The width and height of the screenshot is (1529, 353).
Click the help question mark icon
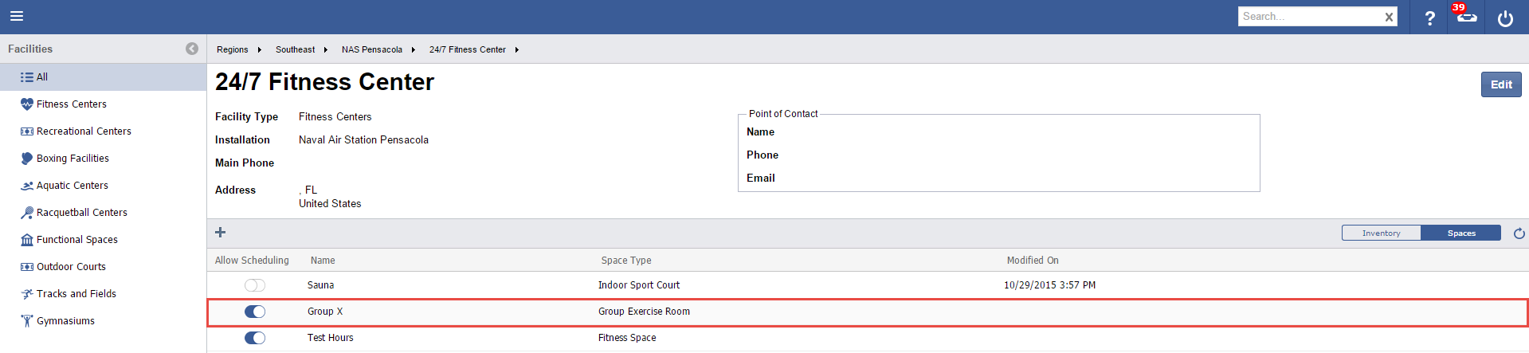pos(1429,18)
